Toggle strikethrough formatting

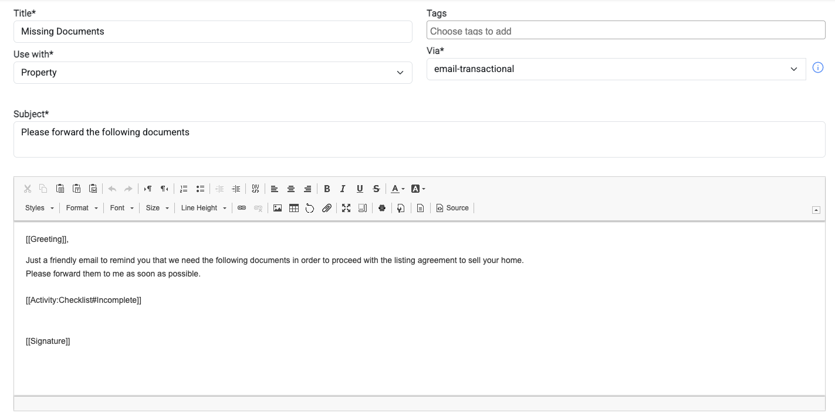pos(376,189)
